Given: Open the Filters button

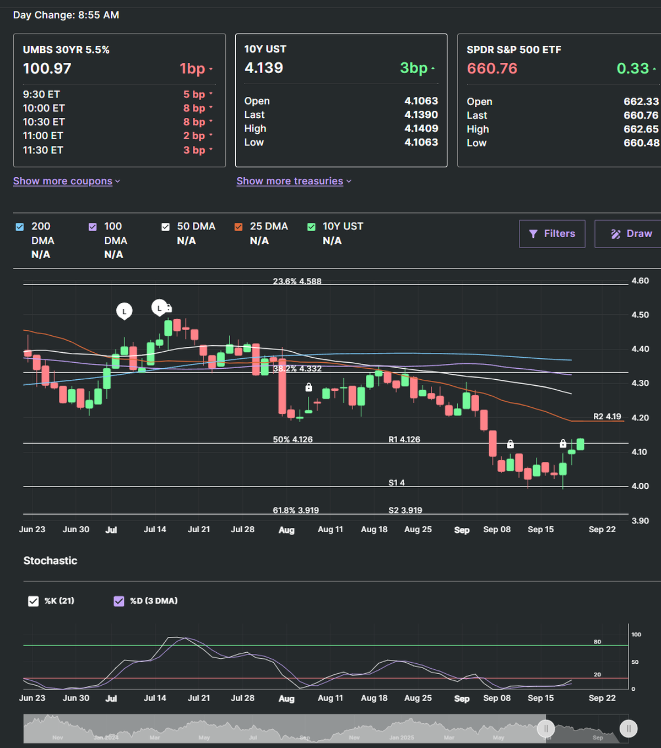Looking at the screenshot, I should 552,234.
